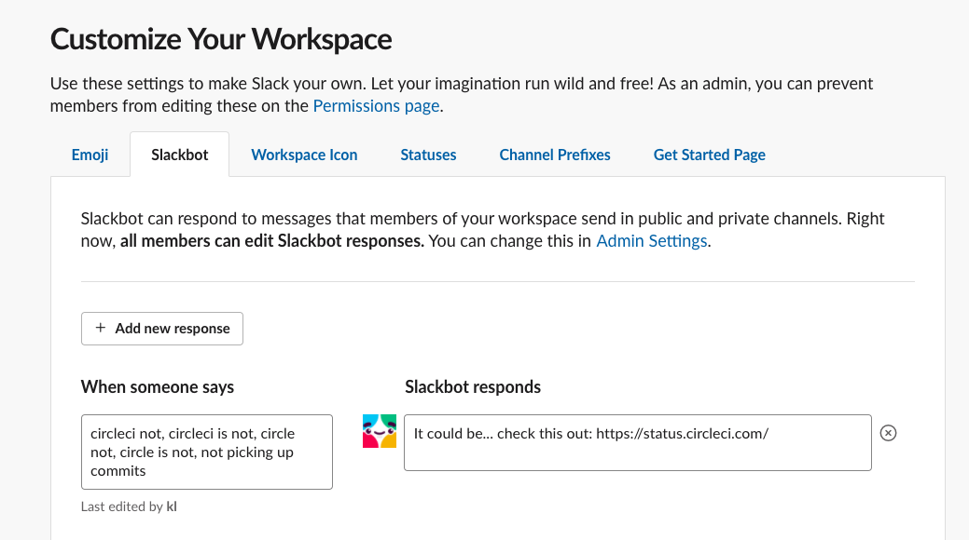
Task: Visit the Admin Settings link
Action: pyautogui.click(x=651, y=240)
